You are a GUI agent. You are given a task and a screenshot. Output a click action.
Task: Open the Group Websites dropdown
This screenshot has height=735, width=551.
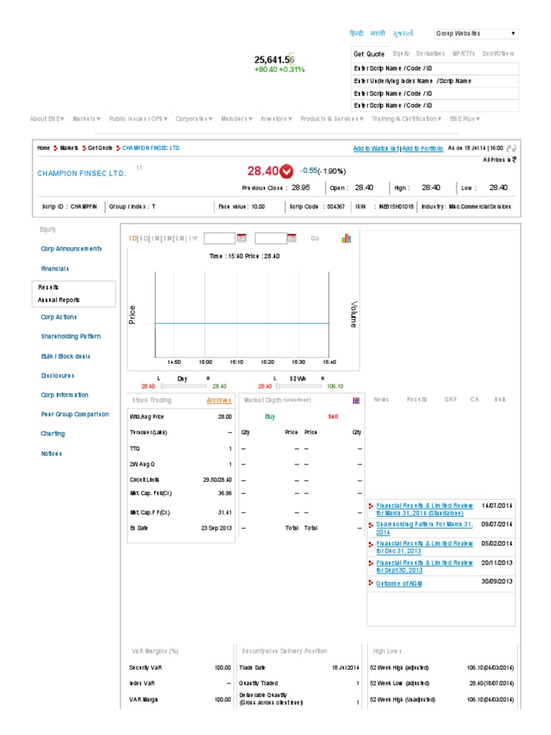coord(476,33)
